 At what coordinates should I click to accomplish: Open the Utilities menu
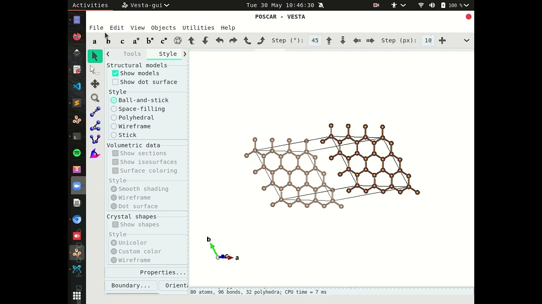[198, 28]
